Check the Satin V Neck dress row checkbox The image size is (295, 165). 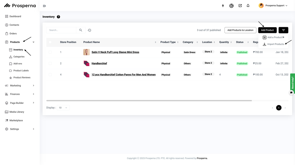50,52
